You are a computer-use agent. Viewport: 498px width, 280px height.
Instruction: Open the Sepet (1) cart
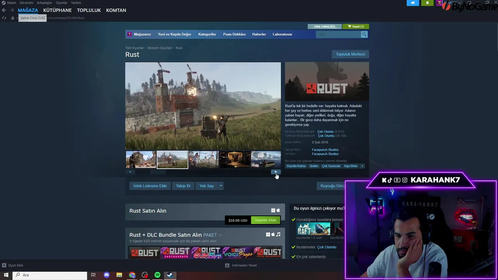click(x=356, y=26)
